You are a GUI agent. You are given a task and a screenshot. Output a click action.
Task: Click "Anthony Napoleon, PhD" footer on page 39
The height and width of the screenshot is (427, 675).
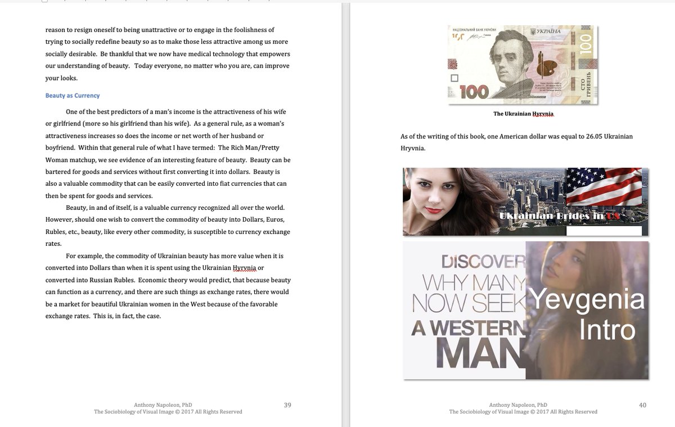pos(163,405)
